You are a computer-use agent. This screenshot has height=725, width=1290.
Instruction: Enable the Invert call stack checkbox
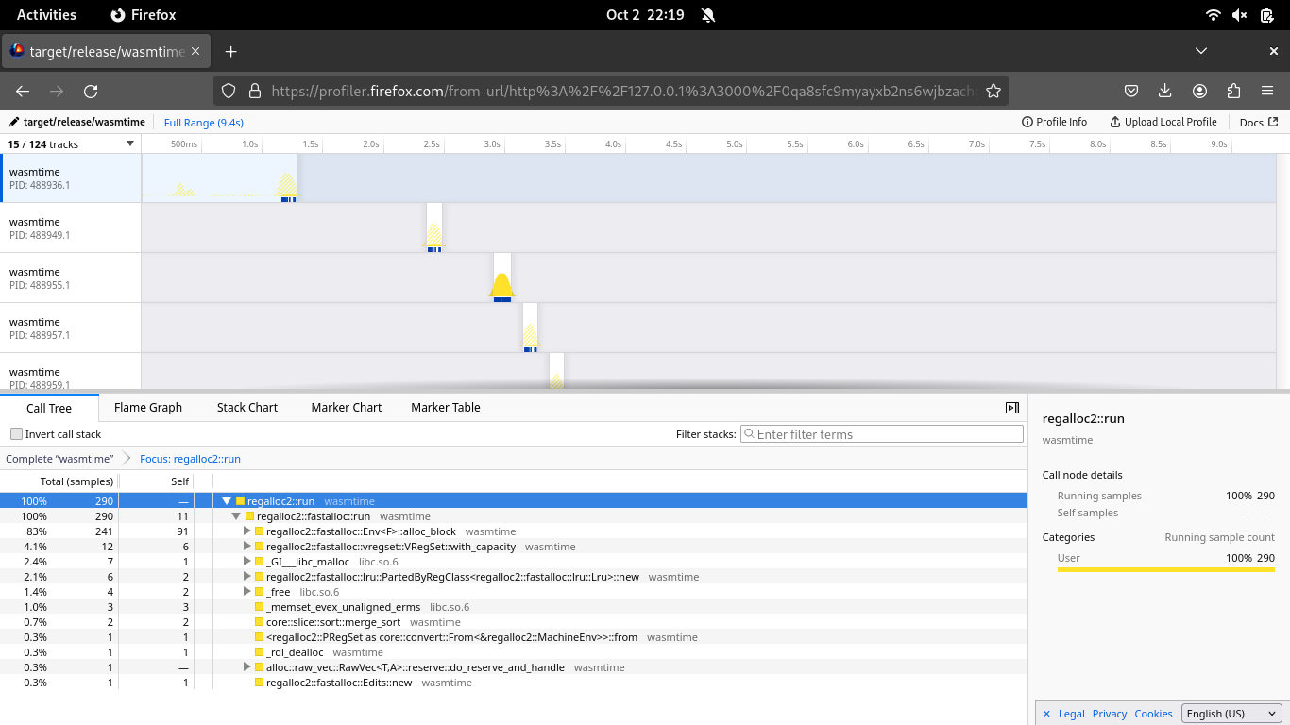coord(16,434)
